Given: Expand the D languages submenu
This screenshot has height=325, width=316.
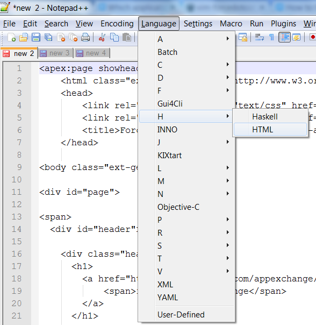Looking at the screenshot, I should coord(187,77).
